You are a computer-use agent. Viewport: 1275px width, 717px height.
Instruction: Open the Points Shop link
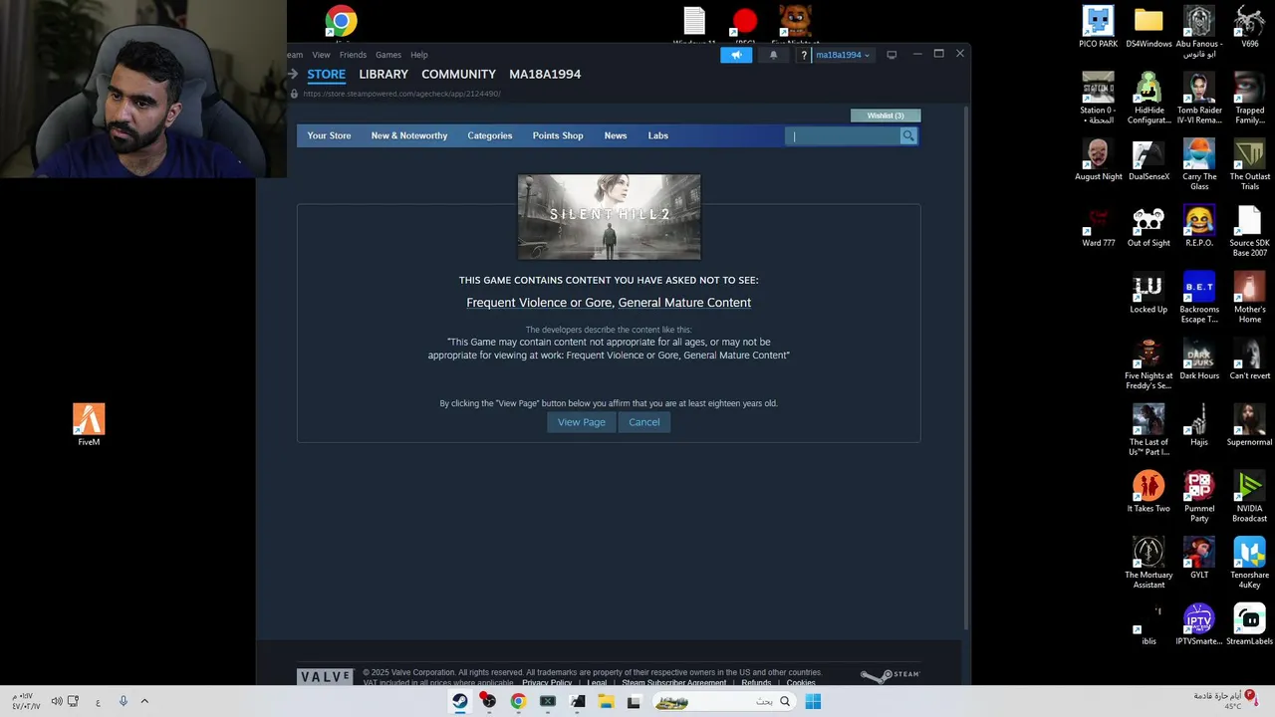pos(558,135)
